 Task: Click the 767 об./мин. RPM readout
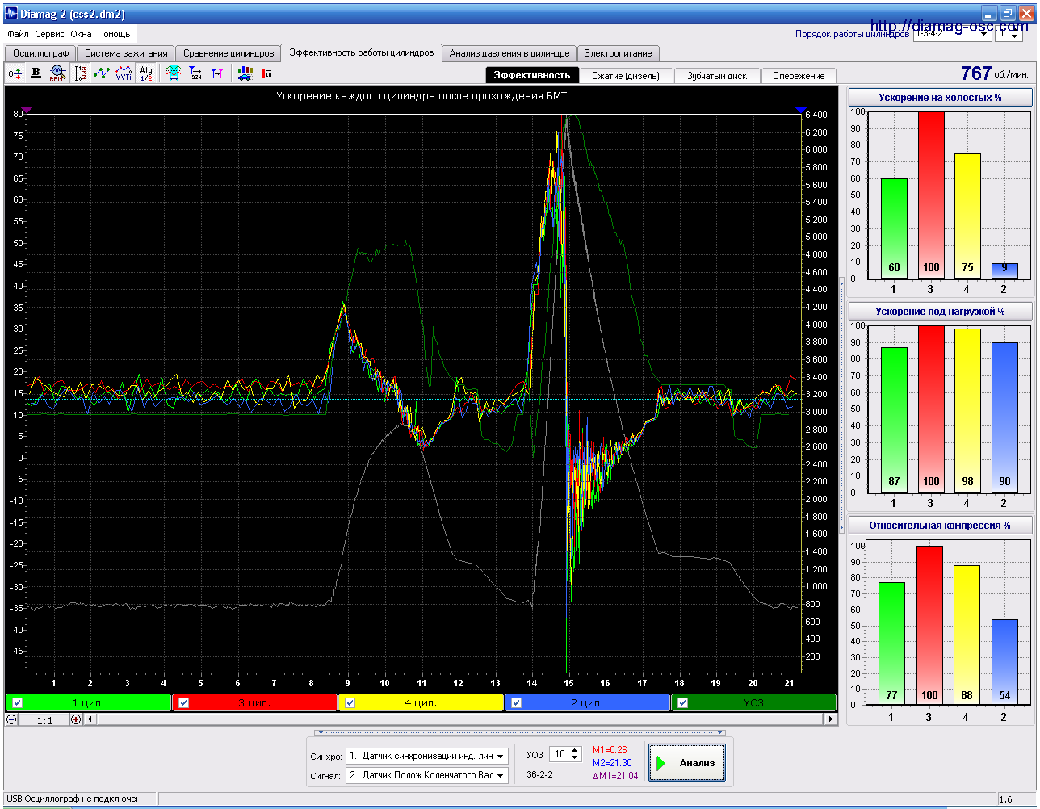pyautogui.click(x=995, y=73)
